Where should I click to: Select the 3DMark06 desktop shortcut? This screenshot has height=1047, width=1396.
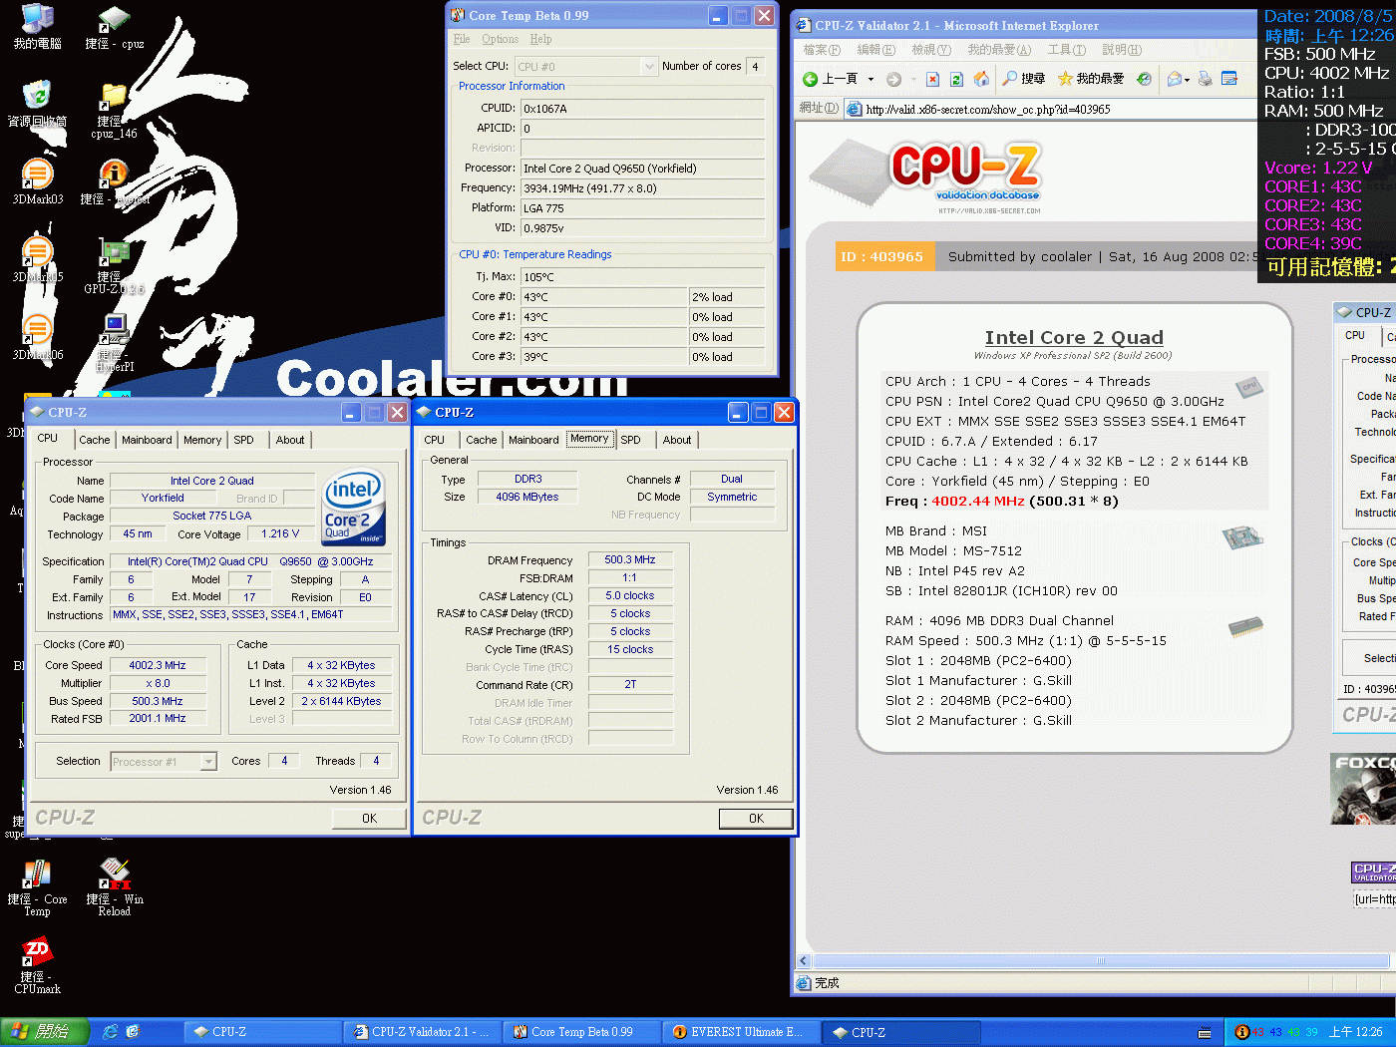point(37,337)
